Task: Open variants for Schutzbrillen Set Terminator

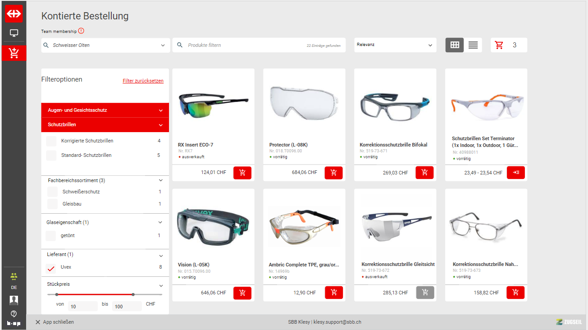Action: pyautogui.click(x=515, y=173)
